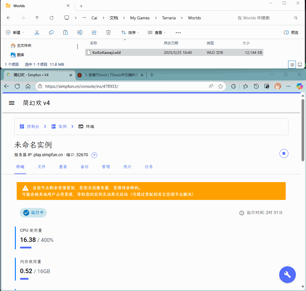Screen dimensions: 306x291
Task: Click the Edge profile avatar
Action: 278,86
